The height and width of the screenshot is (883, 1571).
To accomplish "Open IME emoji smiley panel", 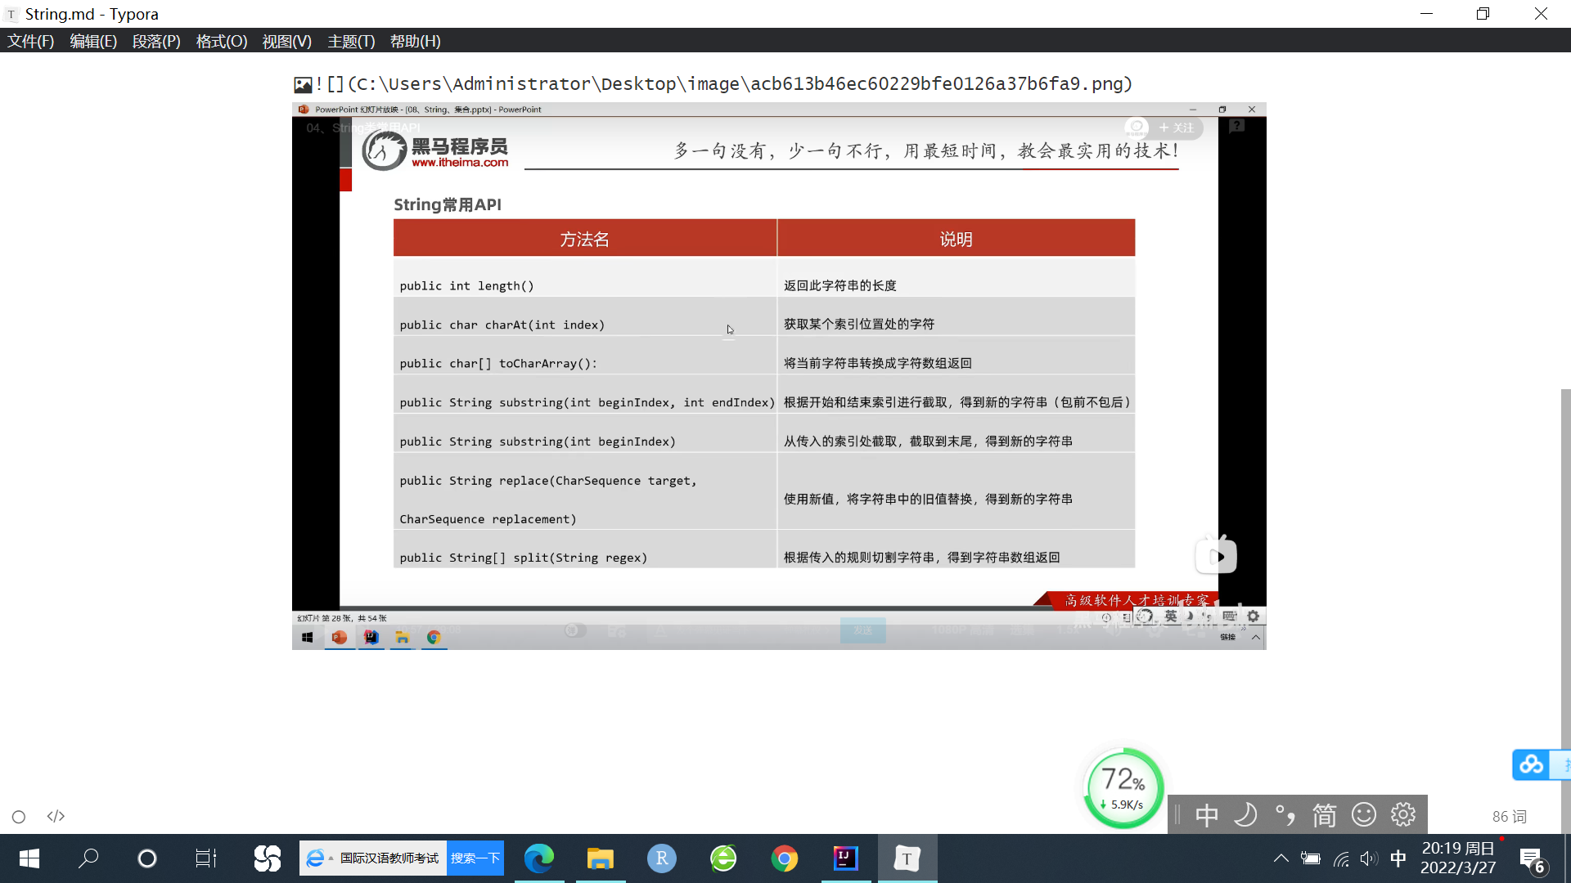I will point(1363,815).
